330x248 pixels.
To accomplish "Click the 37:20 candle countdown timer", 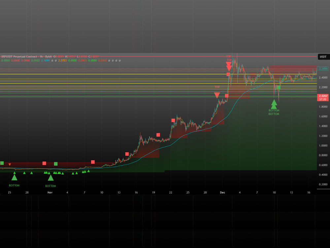I will pyautogui.click(x=323, y=99).
